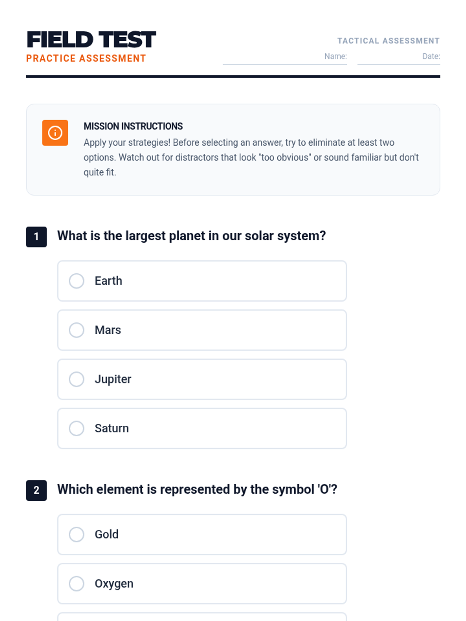Click the Mission Instructions heading
The height and width of the screenshot is (621, 466).
pos(133,127)
